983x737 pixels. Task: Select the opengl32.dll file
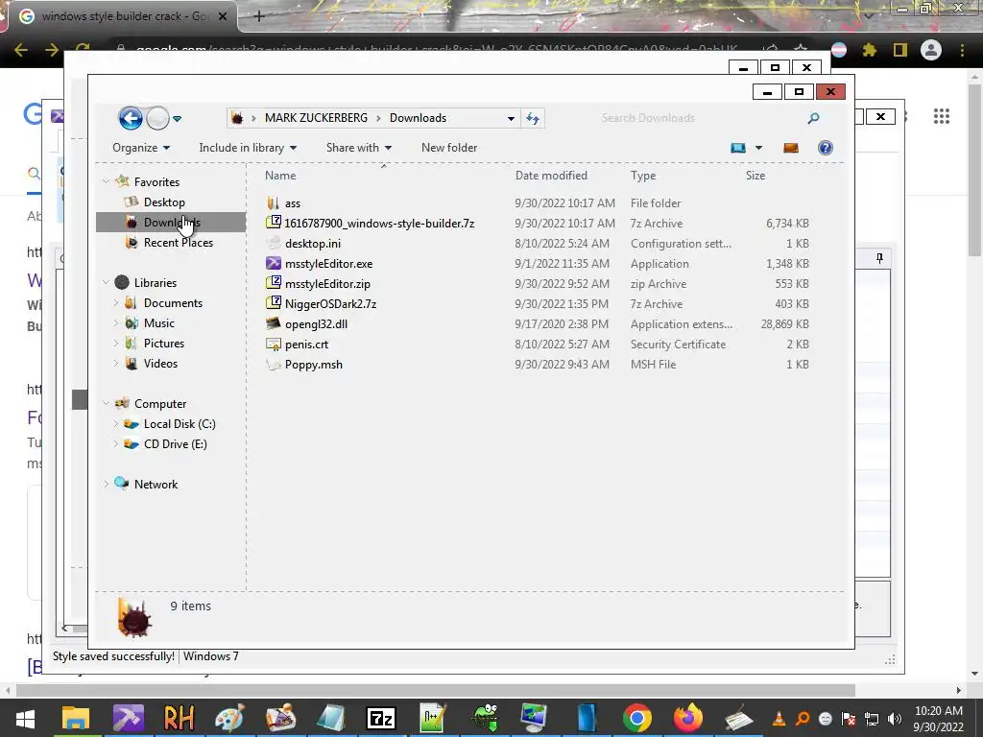coord(316,324)
